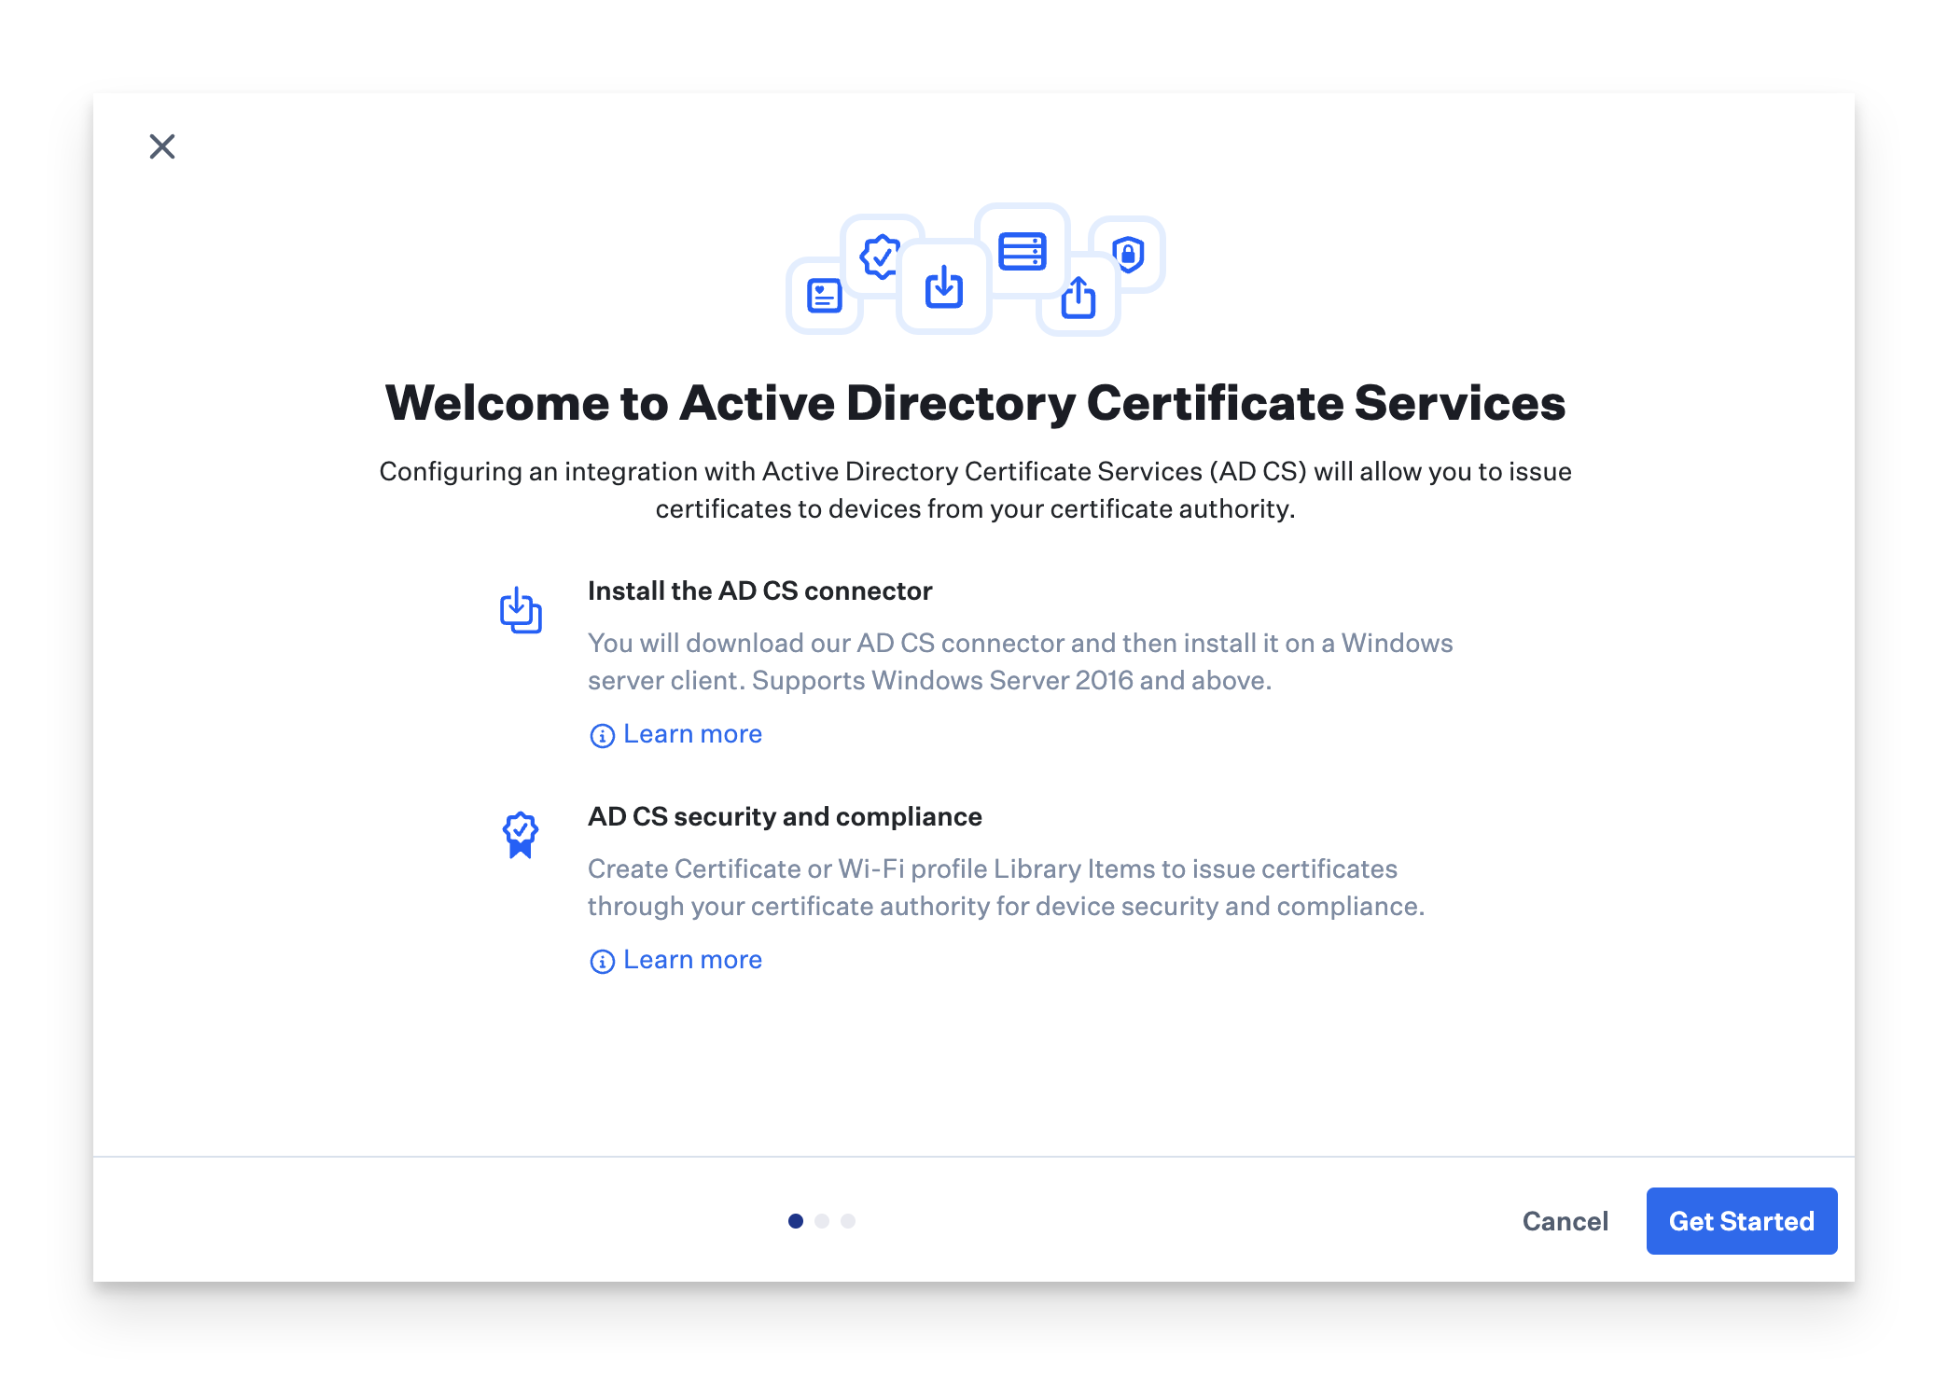The image size is (1948, 1375).
Task: Click the server rack header icon
Action: pyautogui.click(x=1022, y=251)
